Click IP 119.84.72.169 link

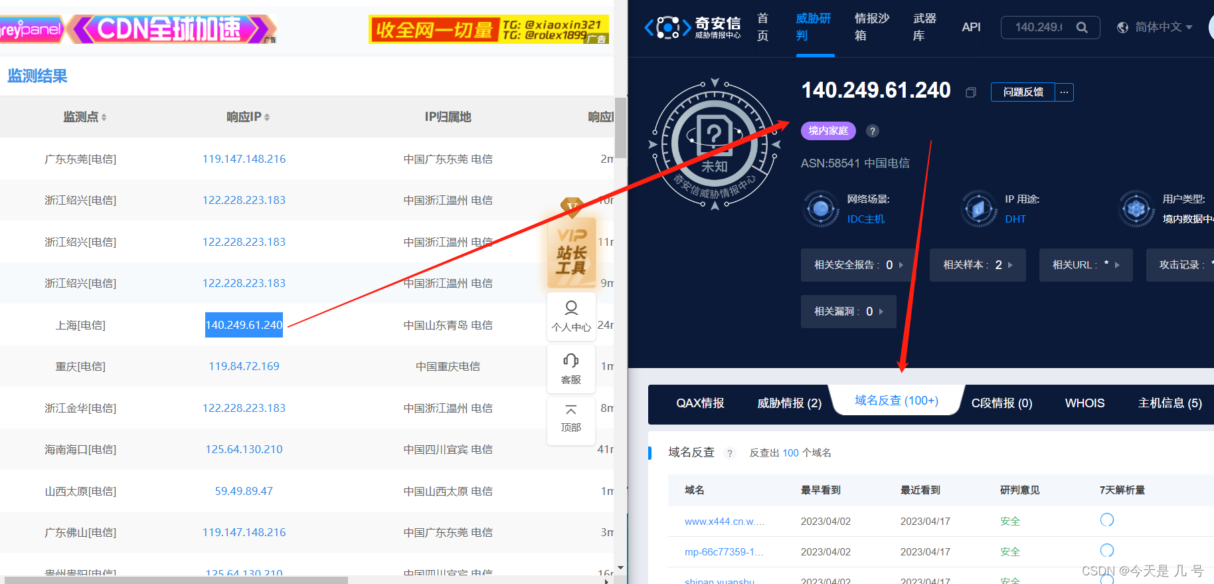[x=244, y=367]
